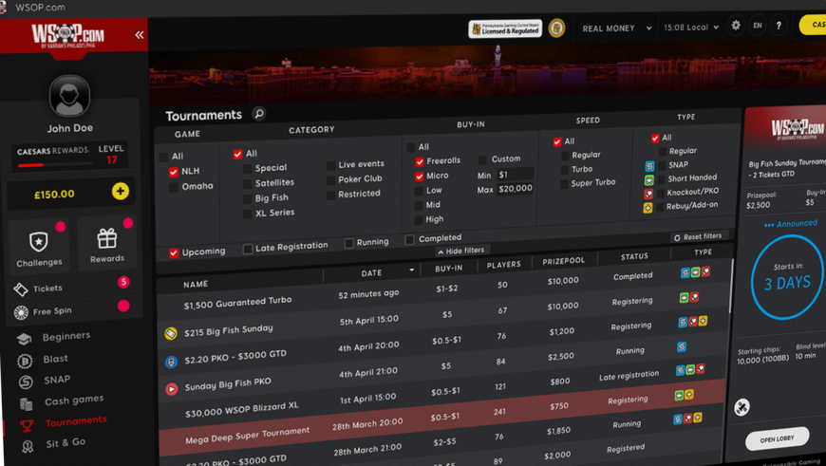Uncheck the NLH game checkbox
This screenshot has width=826, height=466.
click(174, 172)
